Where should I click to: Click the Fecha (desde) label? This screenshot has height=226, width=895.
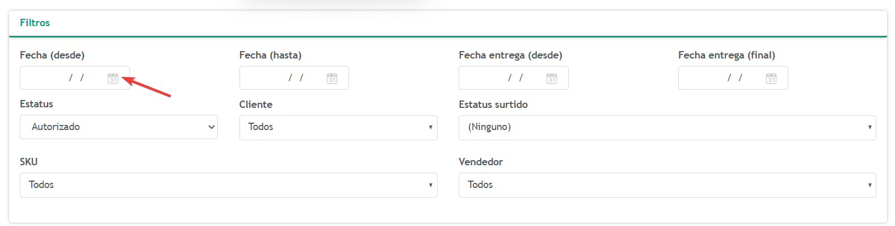pos(52,55)
